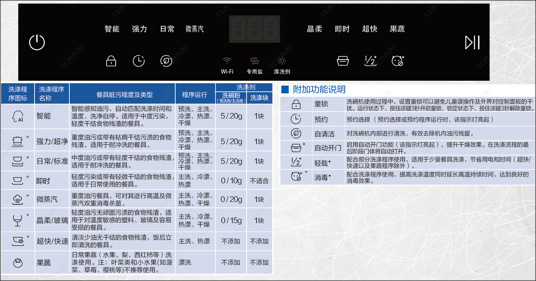Click the AI smart program icon in the table
This screenshot has width=536, height=281.
tap(18, 116)
